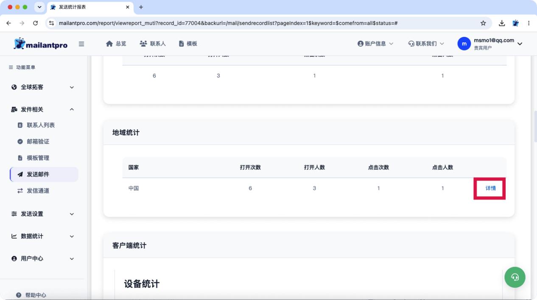Click the 设备统计 heading
Image resolution: width=537 pixels, height=300 pixels.
[x=142, y=284]
